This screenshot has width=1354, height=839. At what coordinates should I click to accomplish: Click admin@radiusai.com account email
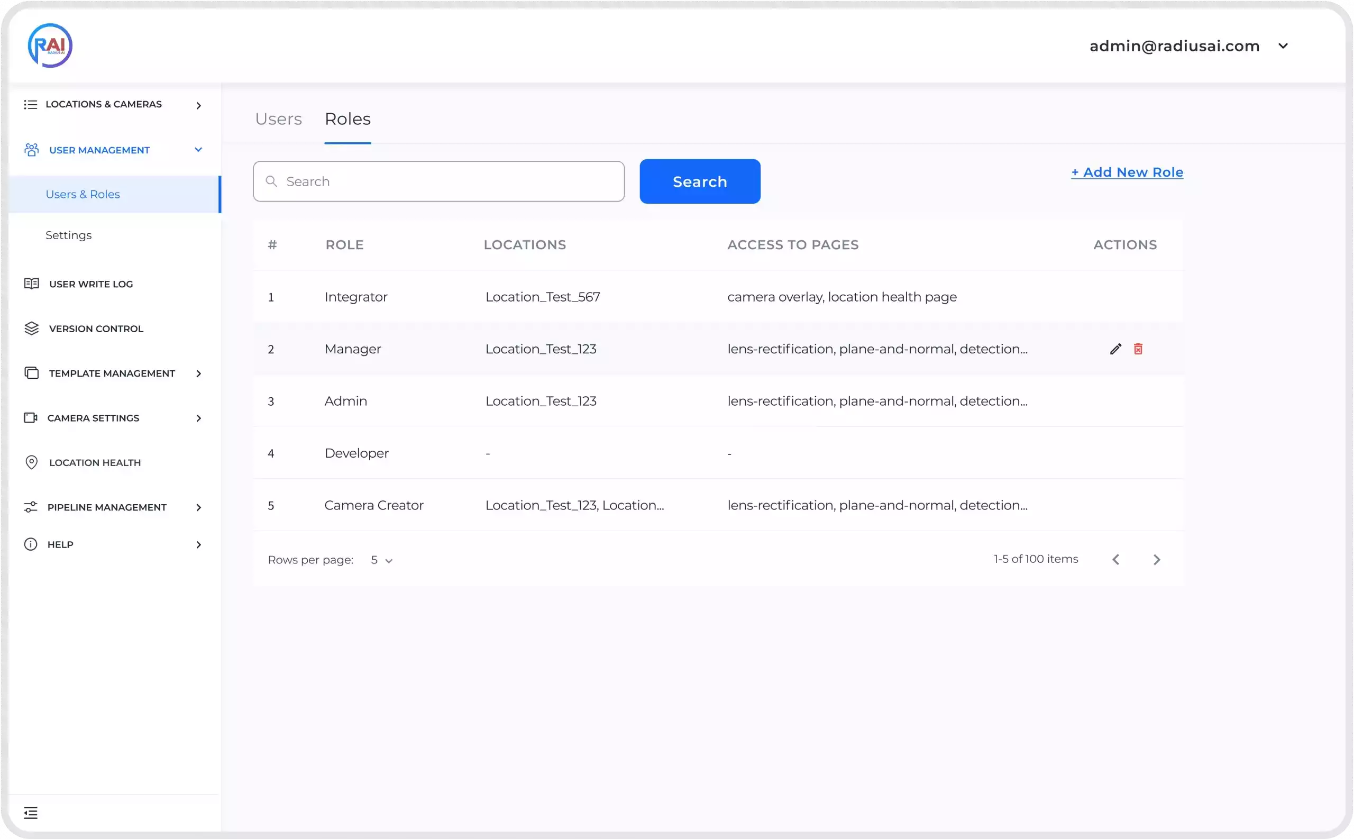click(x=1174, y=46)
